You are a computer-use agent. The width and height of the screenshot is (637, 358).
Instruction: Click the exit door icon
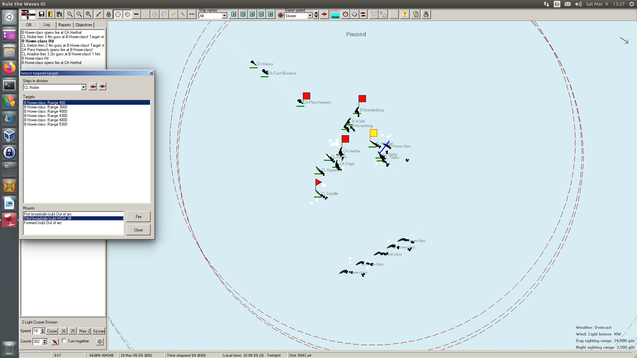click(x=50, y=14)
